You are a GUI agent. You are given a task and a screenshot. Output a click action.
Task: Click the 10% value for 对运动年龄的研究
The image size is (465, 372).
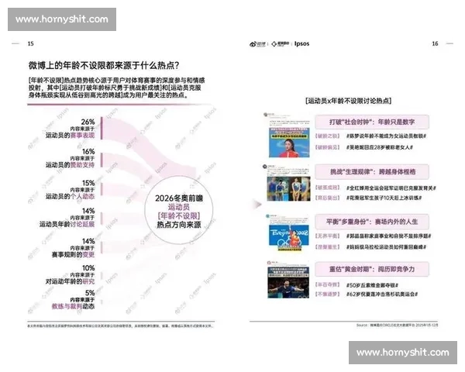[88, 268]
